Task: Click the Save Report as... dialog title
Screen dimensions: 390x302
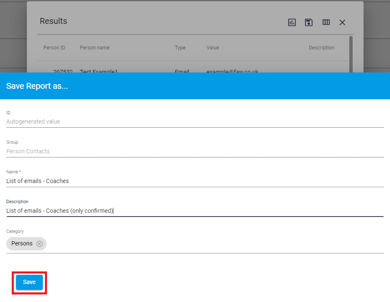Action: click(37, 86)
